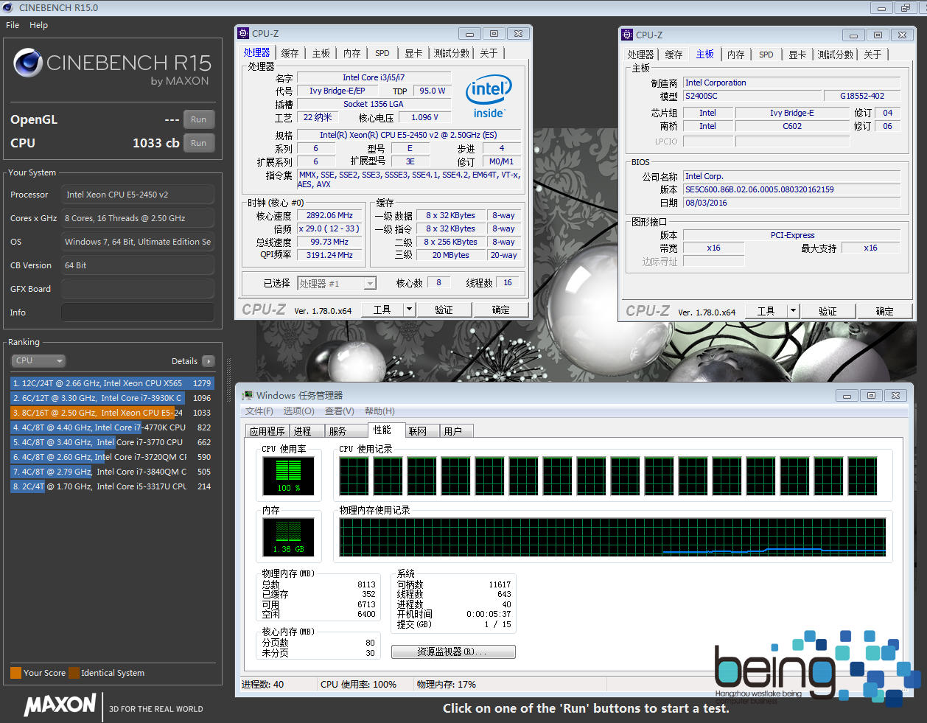Image resolution: width=927 pixels, height=723 pixels.
Task: Switch to SPD tab in right CPU-Z
Action: pos(766,55)
